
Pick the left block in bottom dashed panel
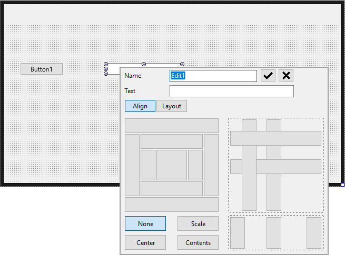pyautogui.click(x=238, y=233)
